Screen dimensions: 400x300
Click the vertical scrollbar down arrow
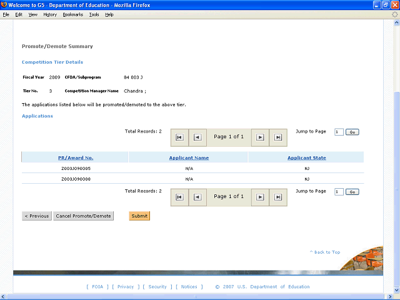click(396, 290)
